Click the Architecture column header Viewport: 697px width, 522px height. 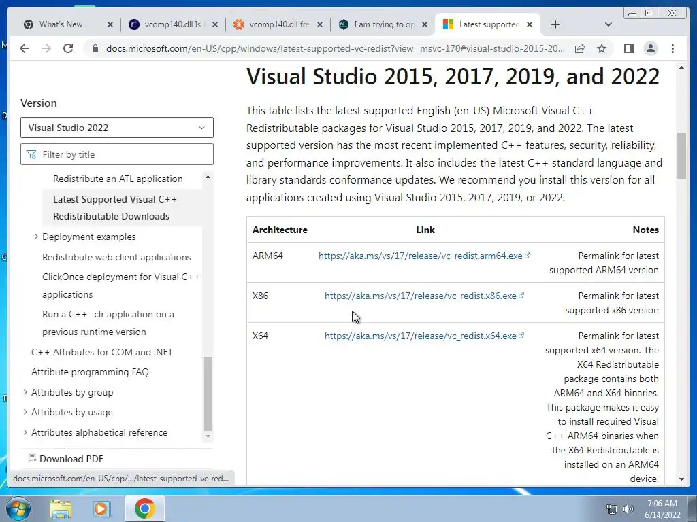pos(280,230)
